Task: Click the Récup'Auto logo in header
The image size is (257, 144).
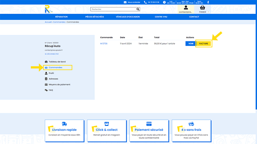Action: [49, 9]
